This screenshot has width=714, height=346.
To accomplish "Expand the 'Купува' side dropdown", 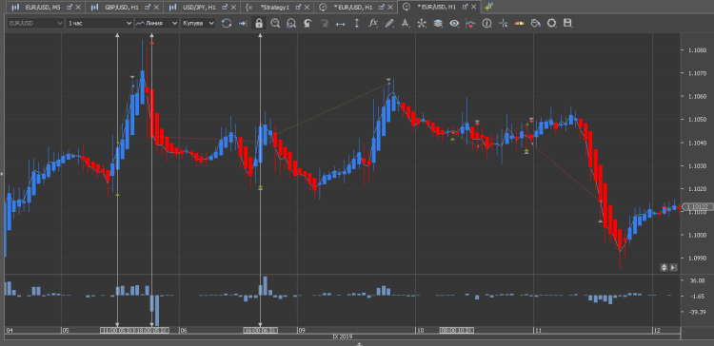I will [x=198, y=23].
